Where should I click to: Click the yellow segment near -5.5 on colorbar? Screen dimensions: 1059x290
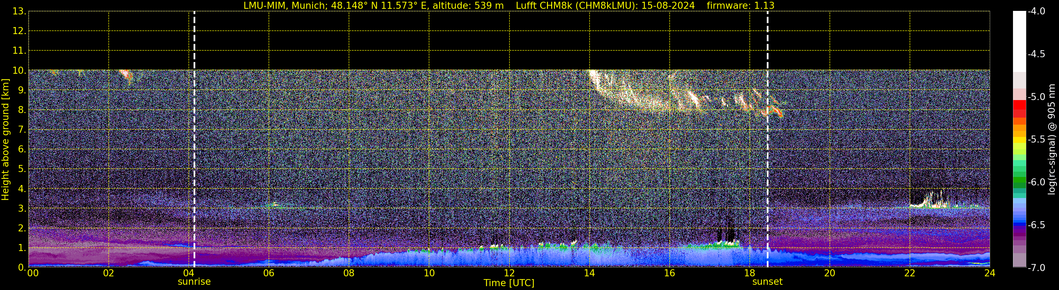[x=1020, y=140]
